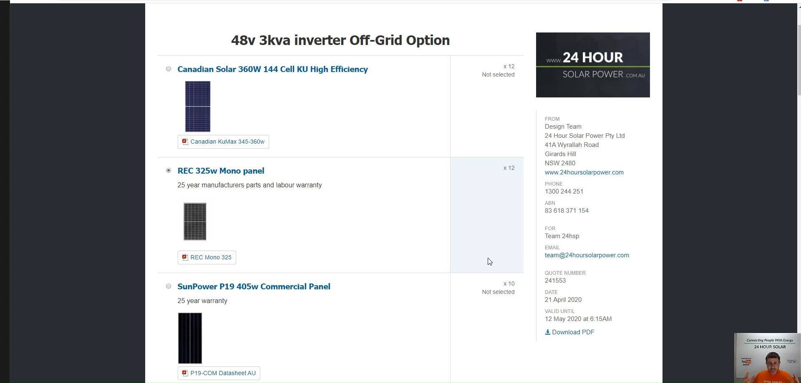The width and height of the screenshot is (801, 383).
Task: Download the quote as PDF
Action: 569,332
